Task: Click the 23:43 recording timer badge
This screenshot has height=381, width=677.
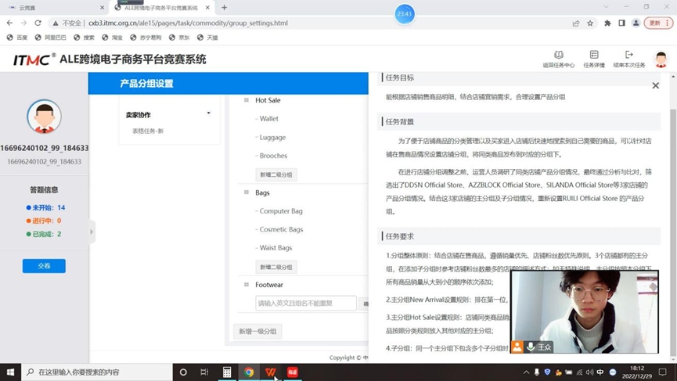Action: pyautogui.click(x=405, y=14)
